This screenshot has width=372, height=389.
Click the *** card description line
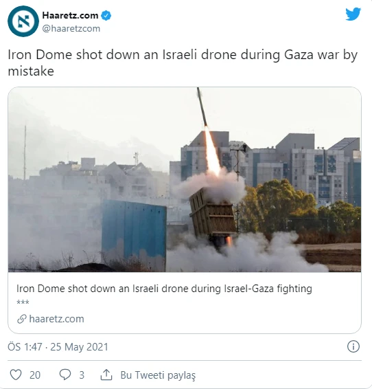point(23,302)
